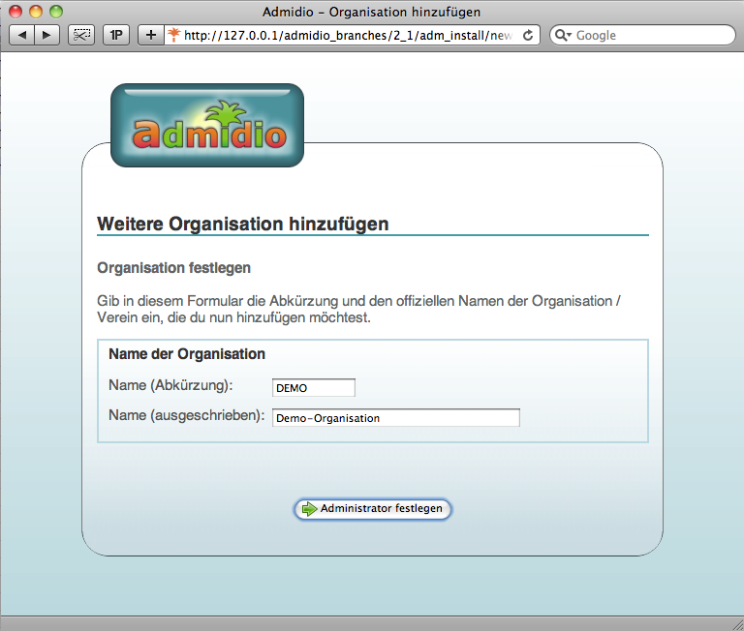Select the address bar URL
Viewport: 744px width, 631px height.
tap(349, 35)
